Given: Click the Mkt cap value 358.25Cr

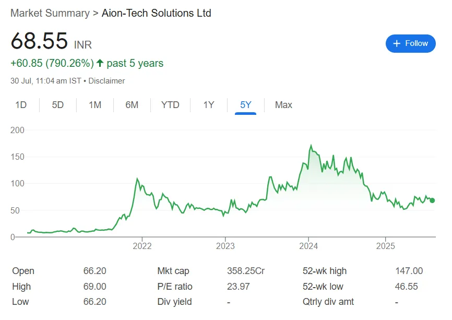Looking at the screenshot, I should (x=245, y=271).
